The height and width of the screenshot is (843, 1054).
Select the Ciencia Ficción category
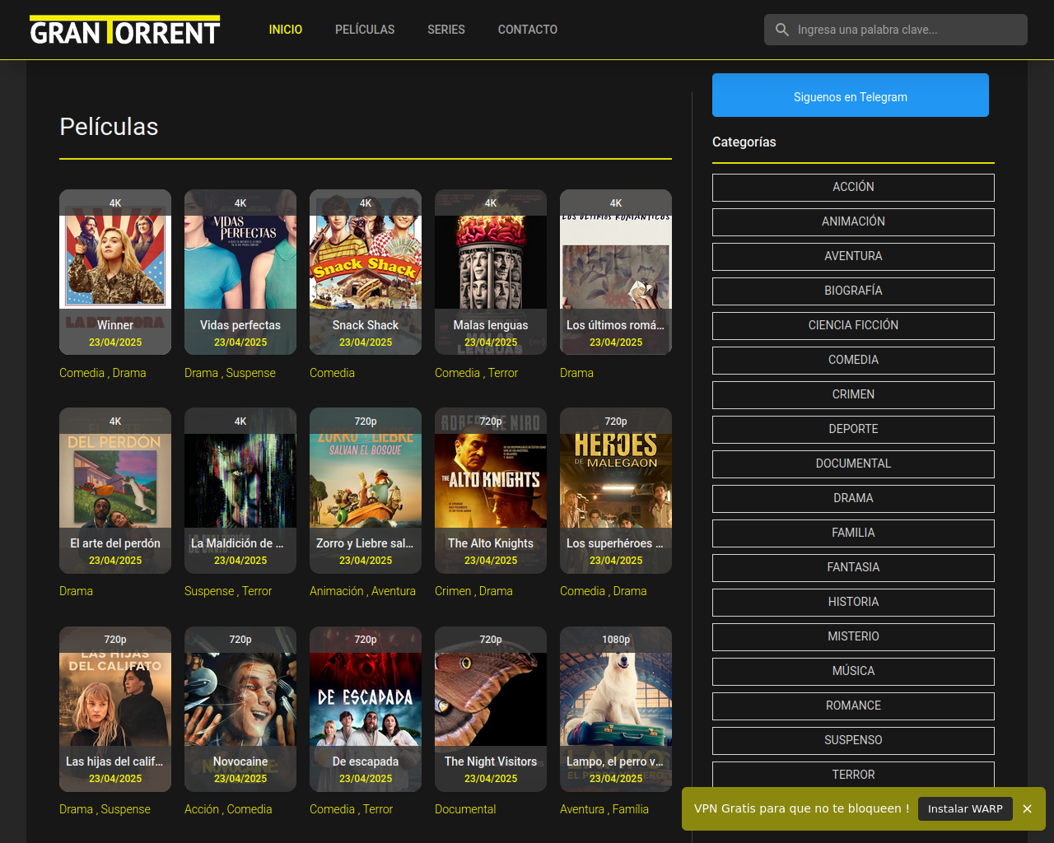[853, 326]
